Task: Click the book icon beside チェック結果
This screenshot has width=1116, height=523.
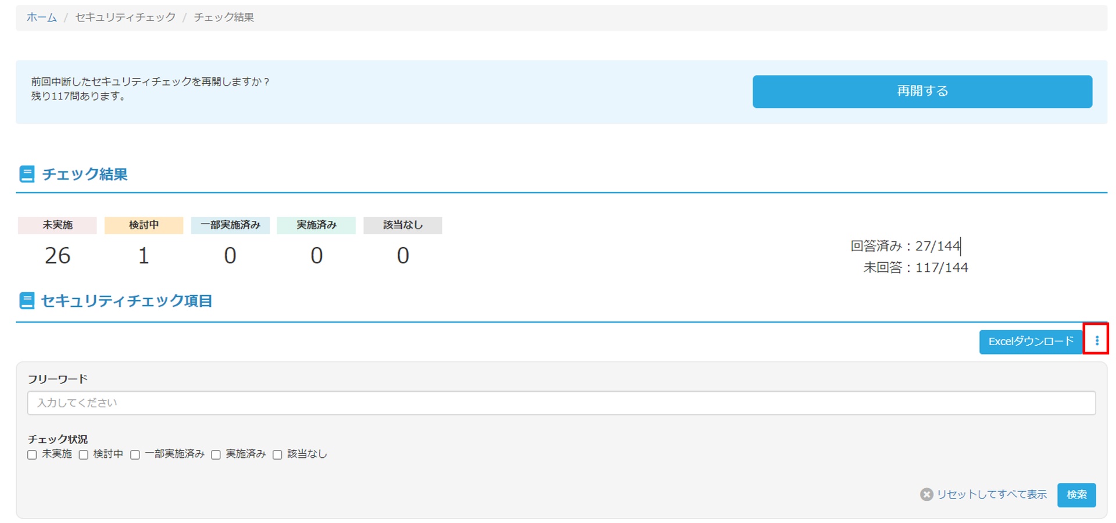Action: pos(27,174)
